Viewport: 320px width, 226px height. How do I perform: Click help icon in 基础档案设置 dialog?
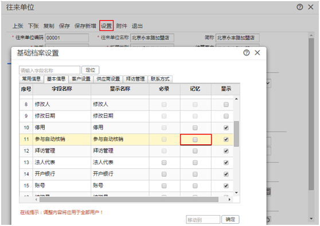pos(247,53)
